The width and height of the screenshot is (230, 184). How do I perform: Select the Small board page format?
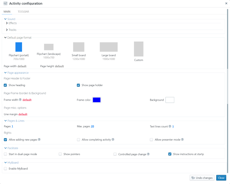(x=78, y=51)
